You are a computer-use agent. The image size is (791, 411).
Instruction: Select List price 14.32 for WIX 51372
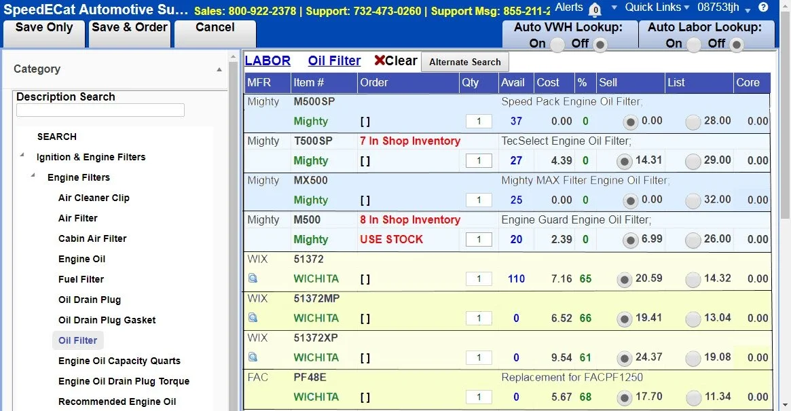coord(693,280)
